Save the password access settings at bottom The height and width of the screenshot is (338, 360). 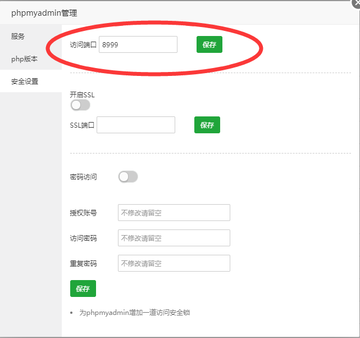coord(83,289)
